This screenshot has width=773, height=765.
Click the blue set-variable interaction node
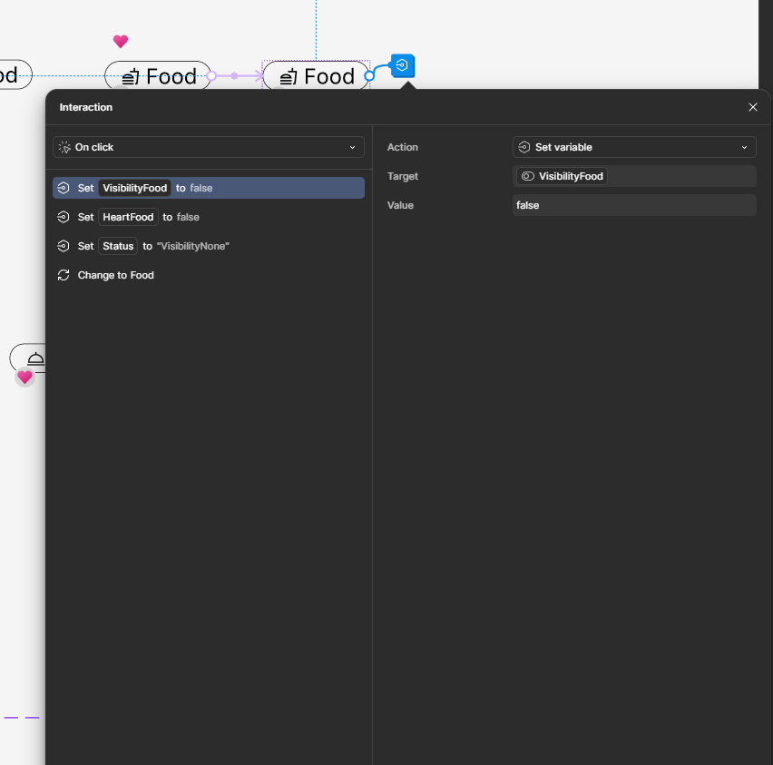402,65
